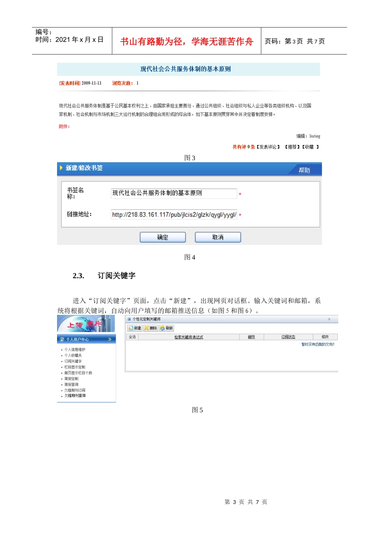Click the section heading 2.3. 订阅关键字
The width and height of the screenshot is (379, 537).
point(104,276)
